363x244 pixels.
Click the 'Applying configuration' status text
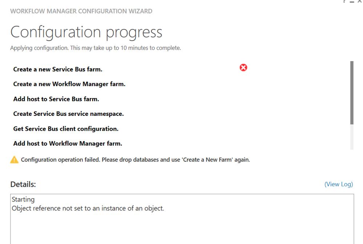[x=95, y=48]
